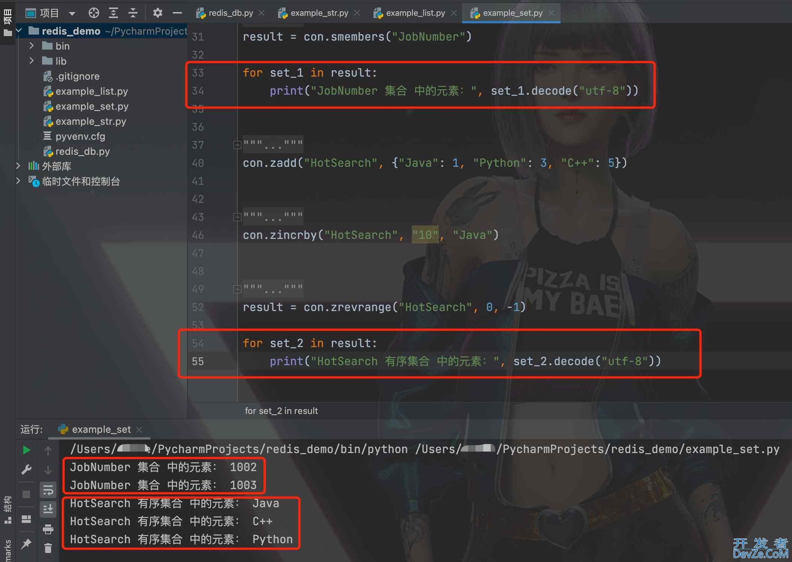The width and height of the screenshot is (792, 562).
Task: Close the redis_db.py tab
Action: 261,13
